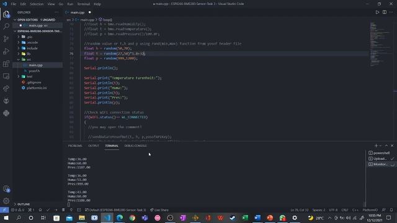Split the editor to the right
This screenshot has width=397, height=223.
385,12
